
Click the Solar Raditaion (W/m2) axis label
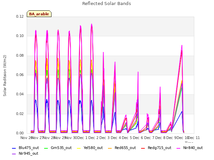[5, 76]
